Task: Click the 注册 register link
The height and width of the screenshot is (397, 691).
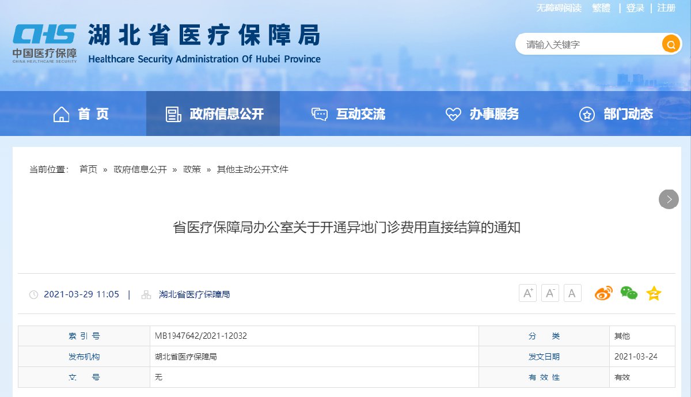Action: point(666,8)
